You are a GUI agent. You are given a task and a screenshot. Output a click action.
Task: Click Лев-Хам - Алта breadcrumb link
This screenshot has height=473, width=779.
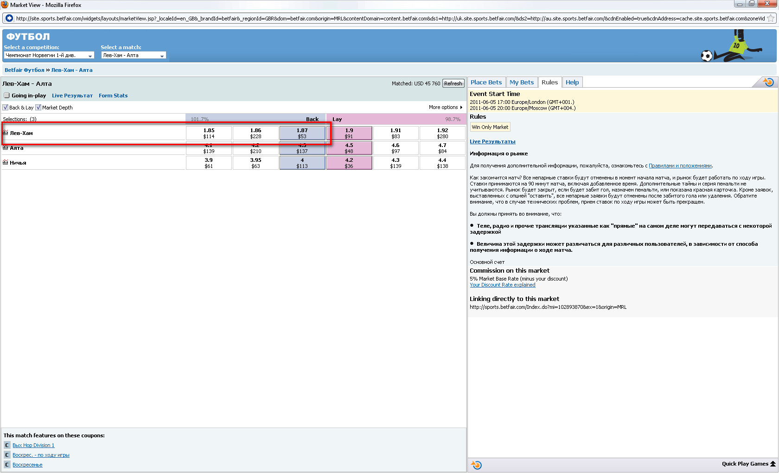72,70
